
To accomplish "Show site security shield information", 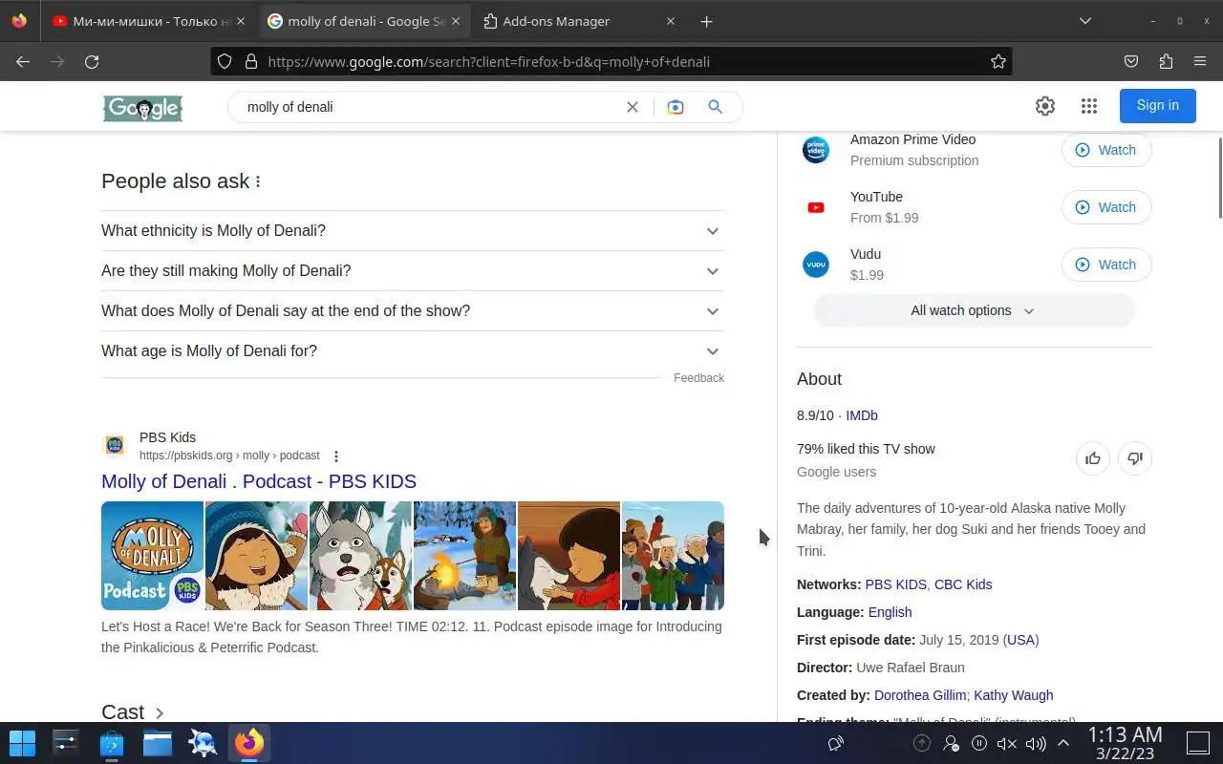I will 225,61.
